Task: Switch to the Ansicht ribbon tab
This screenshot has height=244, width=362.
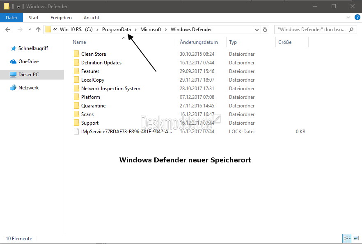Action: click(91, 18)
